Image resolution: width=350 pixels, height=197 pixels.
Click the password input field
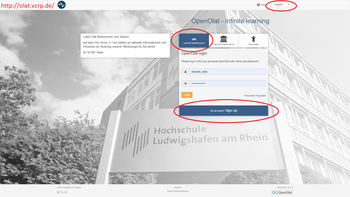(228, 83)
